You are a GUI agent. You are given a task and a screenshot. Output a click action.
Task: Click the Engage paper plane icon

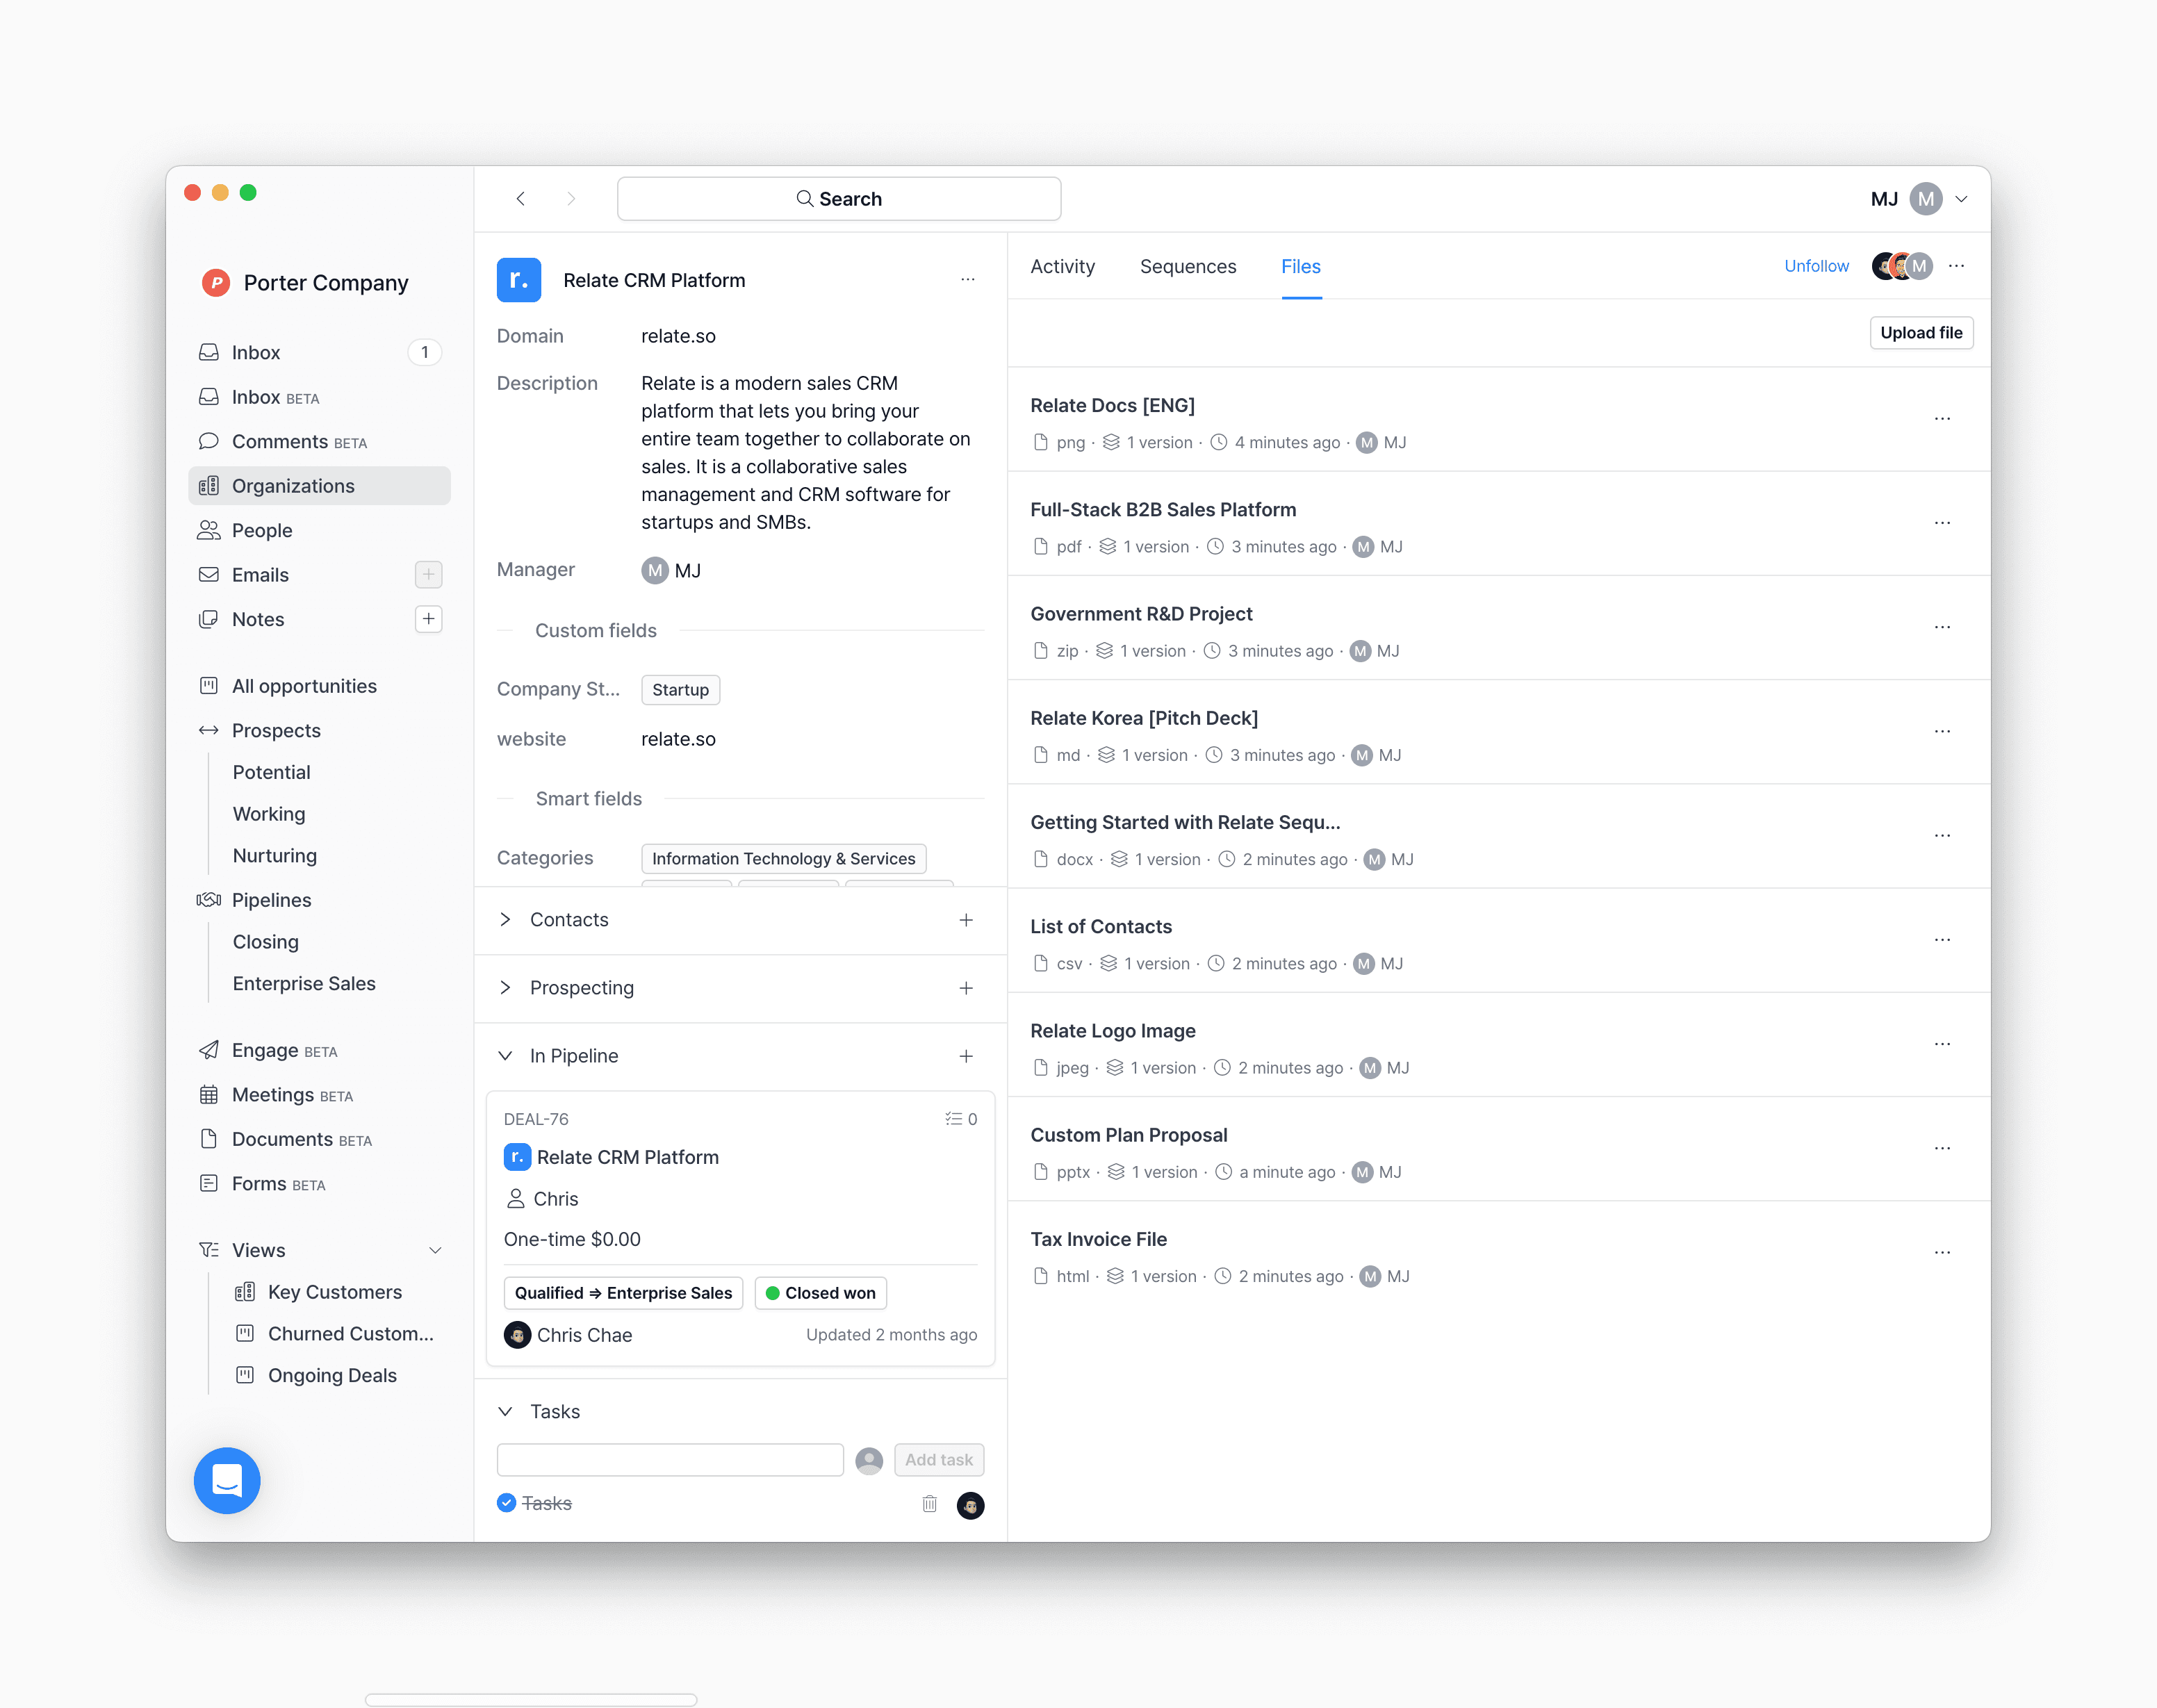(x=208, y=1050)
